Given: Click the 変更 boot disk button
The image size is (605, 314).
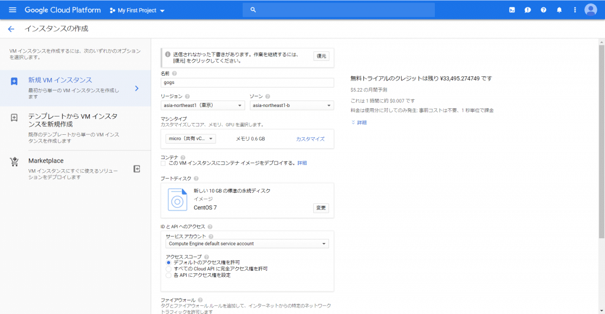Looking at the screenshot, I should (321, 208).
